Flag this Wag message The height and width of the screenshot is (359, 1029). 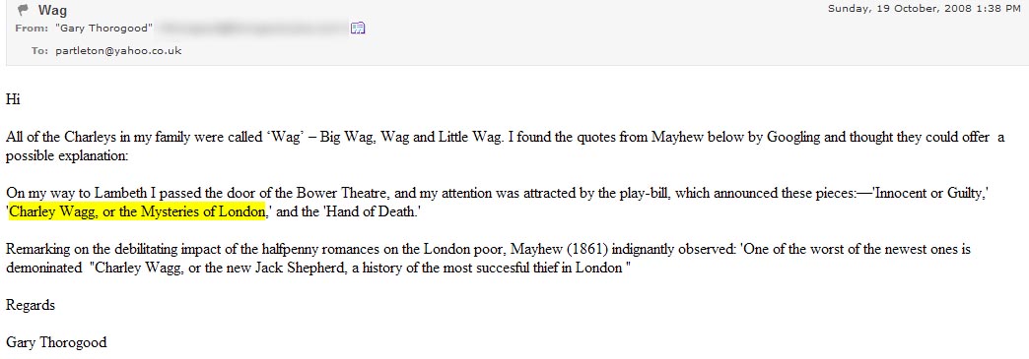point(23,10)
